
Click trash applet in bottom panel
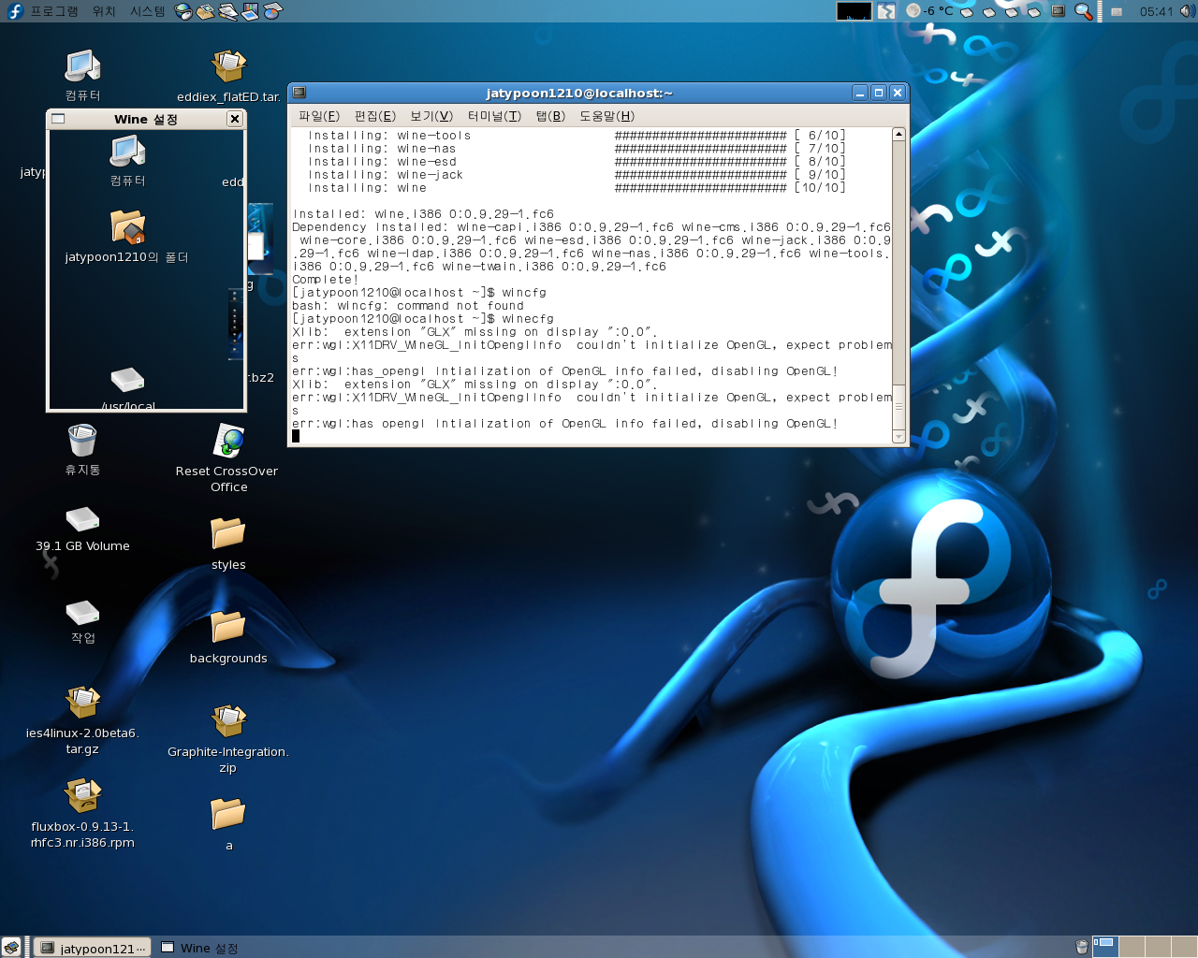[x=1082, y=948]
